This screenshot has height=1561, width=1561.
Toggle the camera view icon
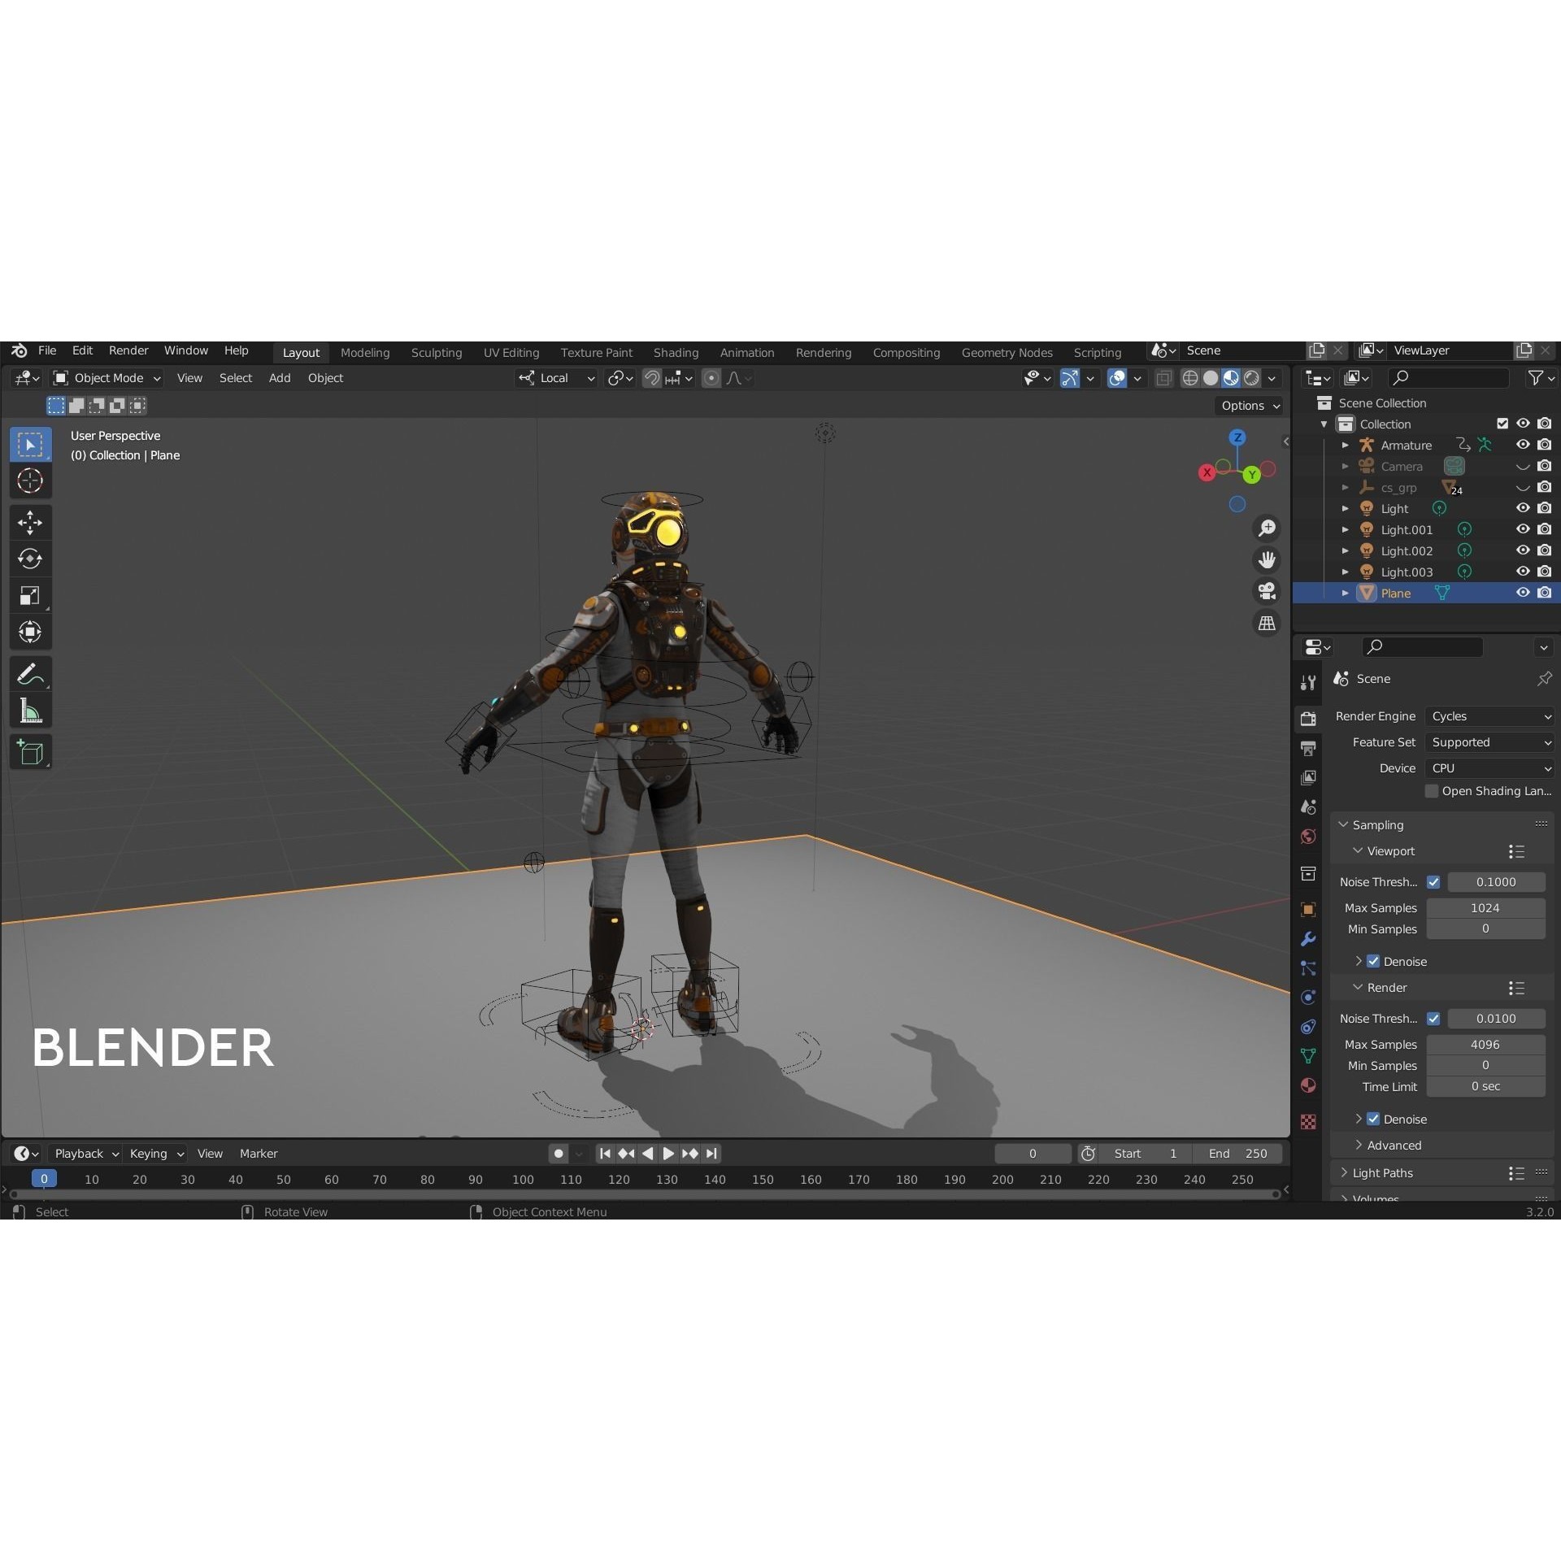[x=1267, y=591]
